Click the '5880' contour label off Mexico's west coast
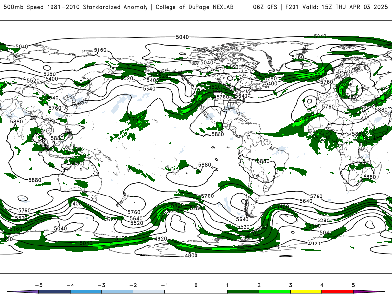Screen dimensions: 392x294 (218, 134)
